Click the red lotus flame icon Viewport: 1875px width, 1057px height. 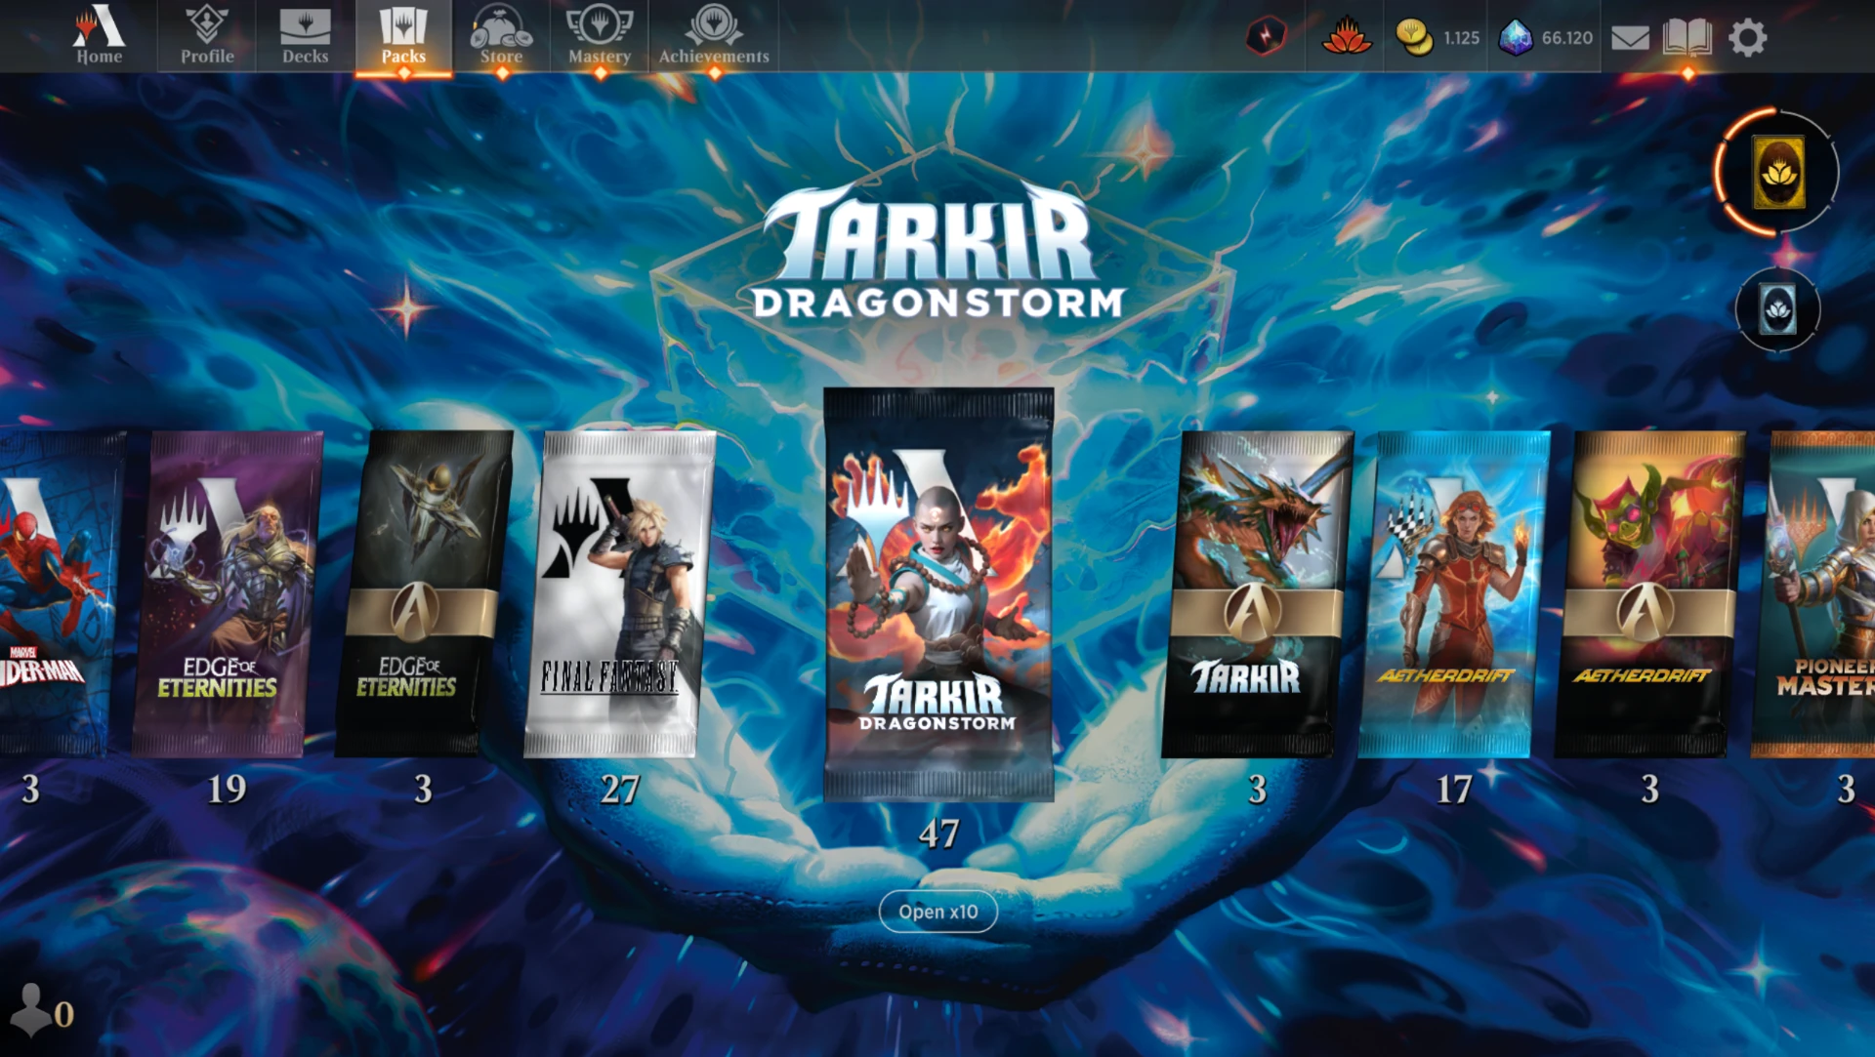[x=1347, y=37]
